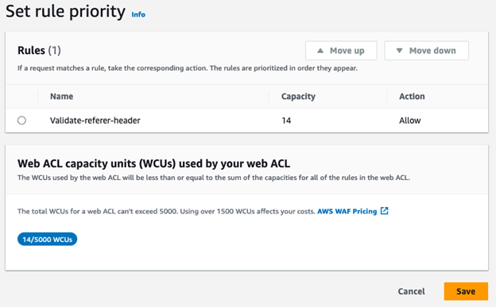Click the Name column header
Viewport: 496px width, 307px height.
click(61, 96)
